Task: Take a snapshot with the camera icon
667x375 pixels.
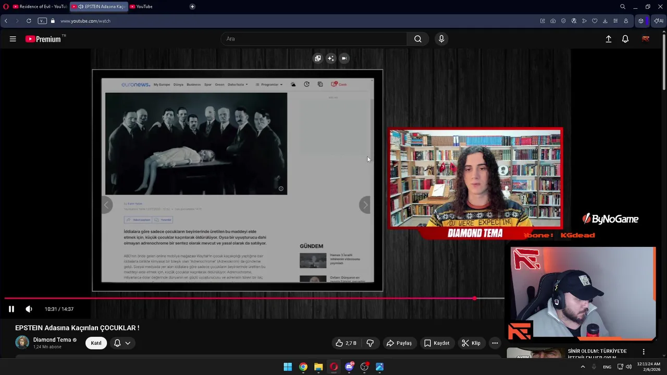Action: pyautogui.click(x=553, y=21)
